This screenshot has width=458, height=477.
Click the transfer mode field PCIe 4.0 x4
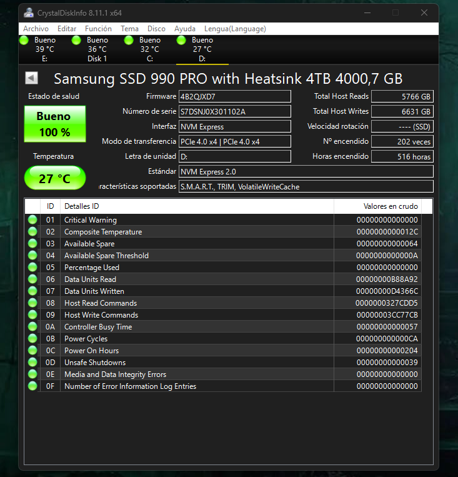[x=235, y=141]
